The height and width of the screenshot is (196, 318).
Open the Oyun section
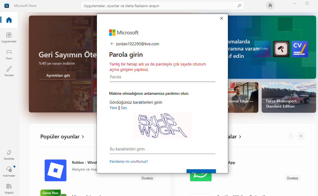pos(9,55)
